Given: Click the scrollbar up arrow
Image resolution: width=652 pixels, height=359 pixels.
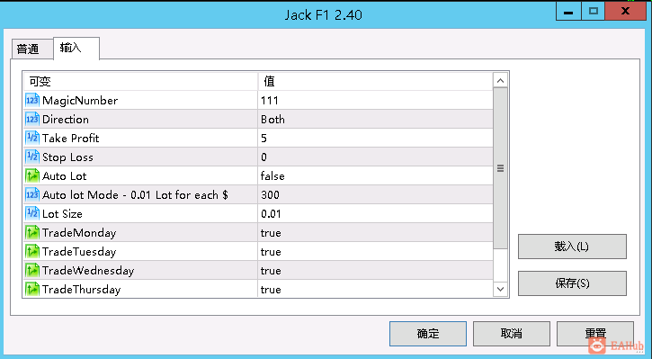Looking at the screenshot, I should [x=500, y=81].
